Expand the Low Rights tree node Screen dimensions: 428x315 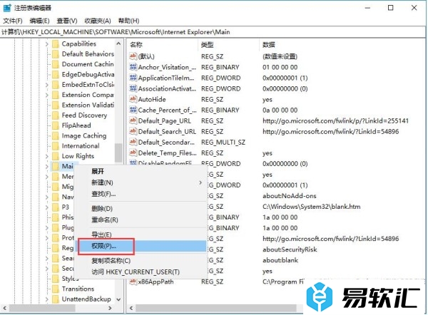(46, 156)
